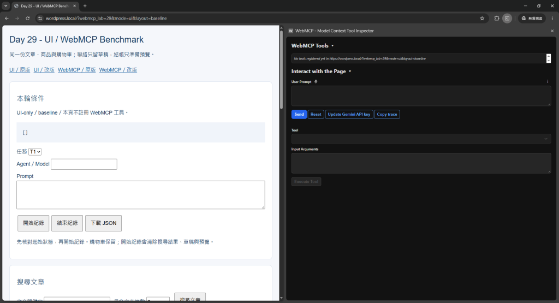Open the WebMCP / 改版 link
The width and height of the screenshot is (559, 303).
coord(118,70)
